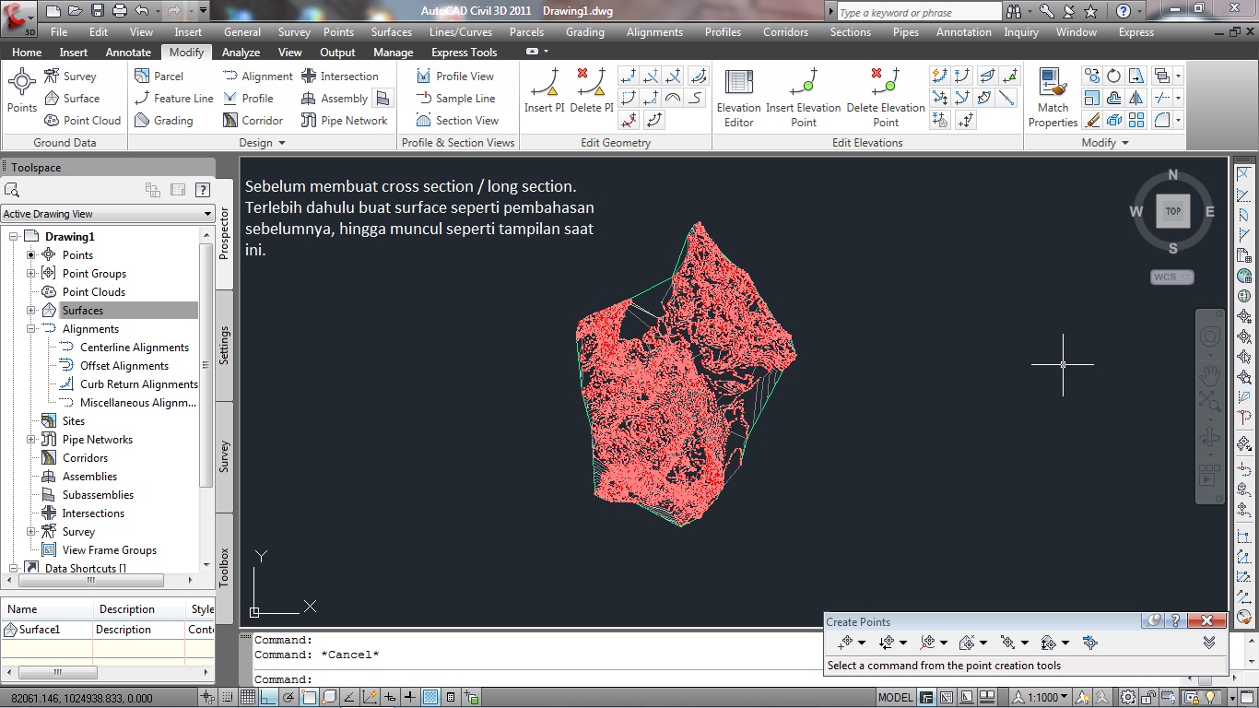Click the TOP face of the ViewCube
This screenshot has width=1259, height=708.
[1173, 211]
